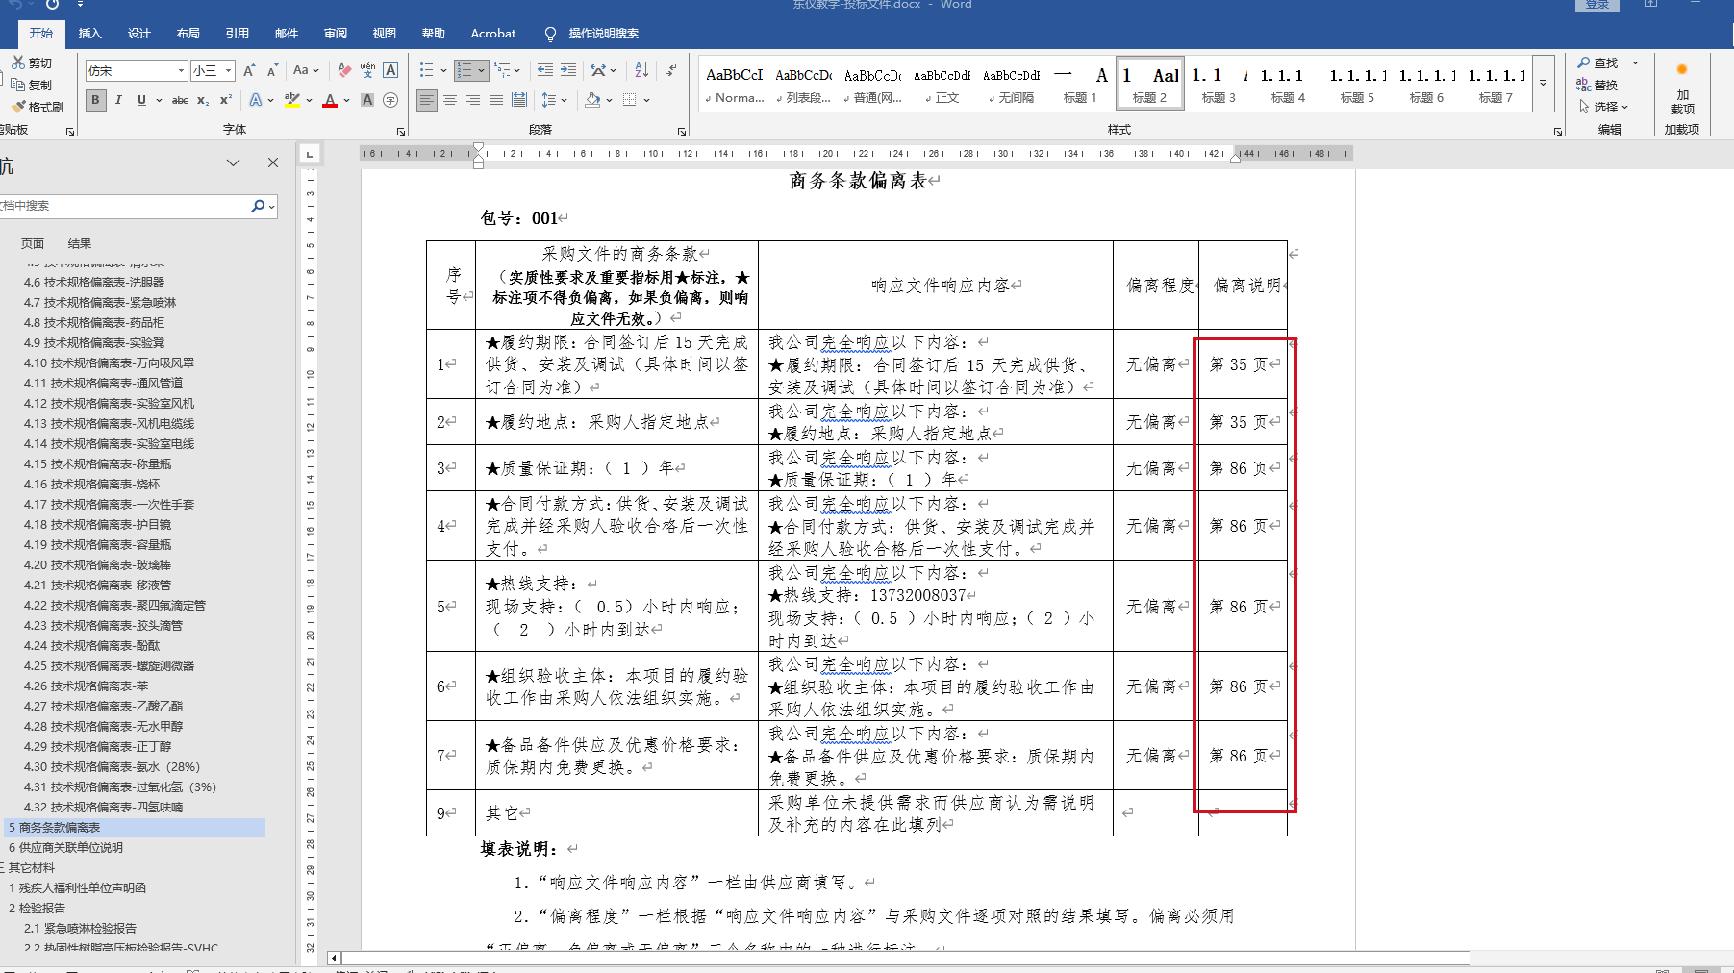Screen dimensions: 1734x973
Task: Switch to the Results (结果) navigation tab
Action: tap(80, 243)
